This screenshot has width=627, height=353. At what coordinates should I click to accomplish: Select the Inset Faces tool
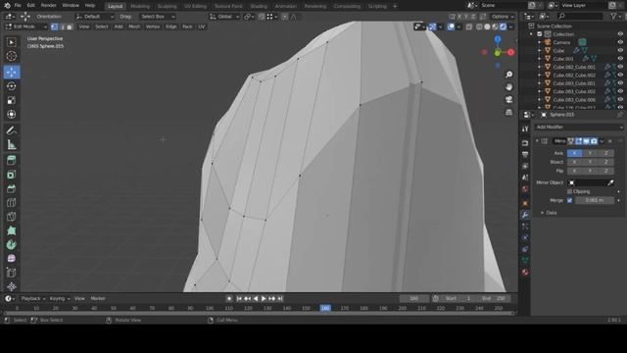(11, 175)
